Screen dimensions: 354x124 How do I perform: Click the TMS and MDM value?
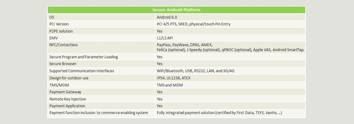coord(170,85)
